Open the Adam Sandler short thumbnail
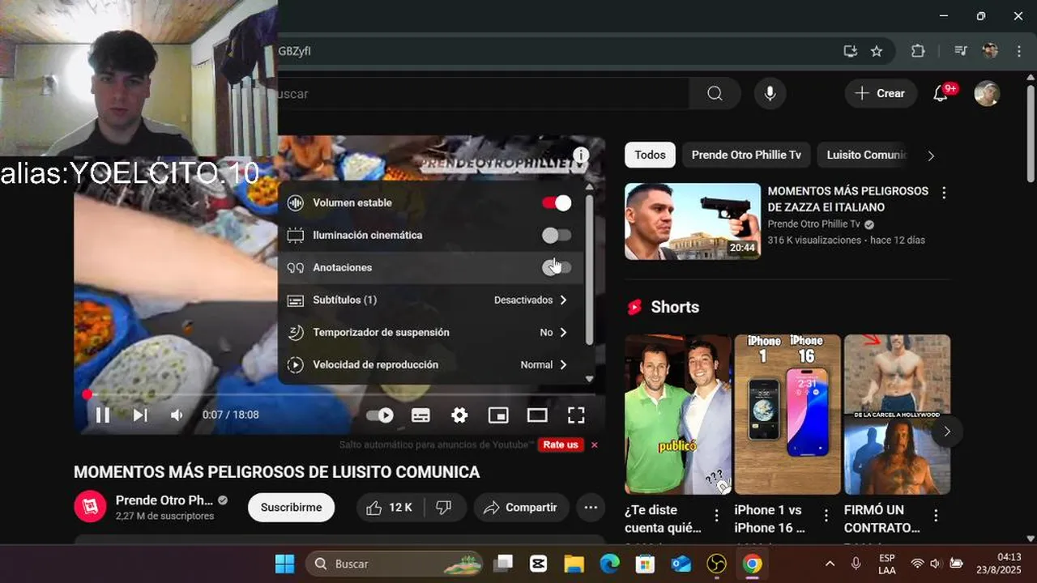Viewport: 1037px width, 583px height. tap(678, 414)
